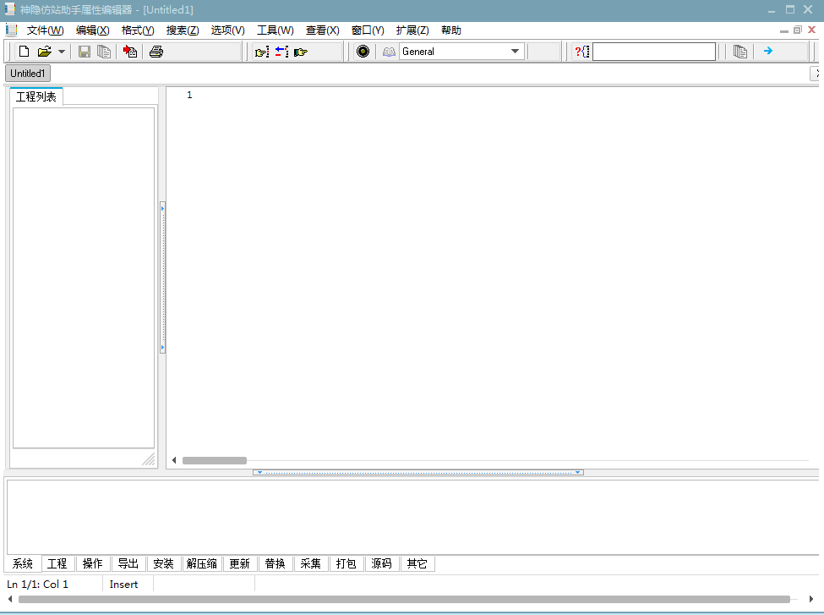This screenshot has width=824, height=615.
Task: Click the red-arrow document toolbar icon
Action: [x=130, y=52]
